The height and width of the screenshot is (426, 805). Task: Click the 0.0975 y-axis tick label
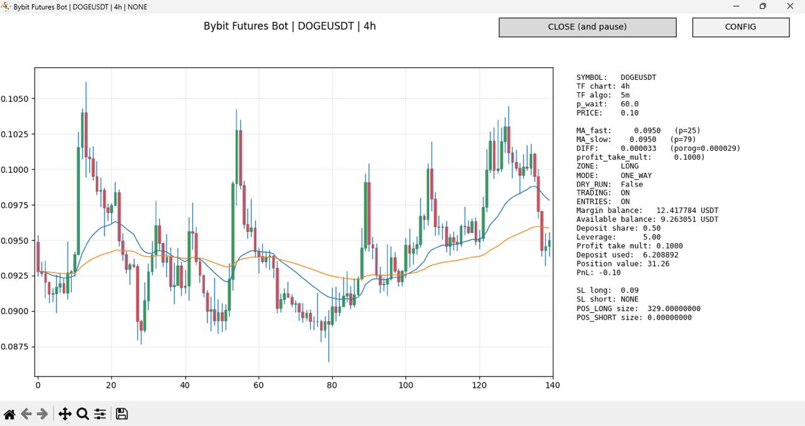[15, 205]
